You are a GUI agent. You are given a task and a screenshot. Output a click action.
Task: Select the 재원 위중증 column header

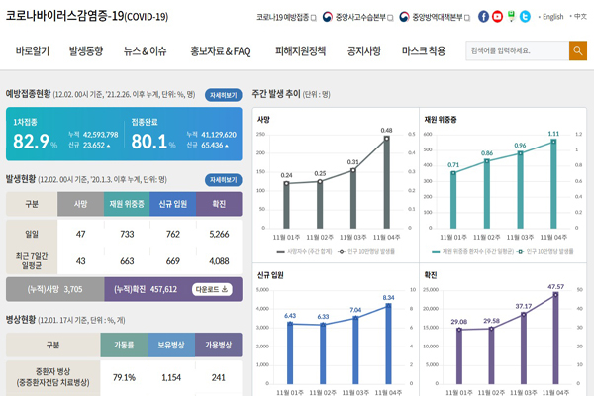click(x=127, y=204)
